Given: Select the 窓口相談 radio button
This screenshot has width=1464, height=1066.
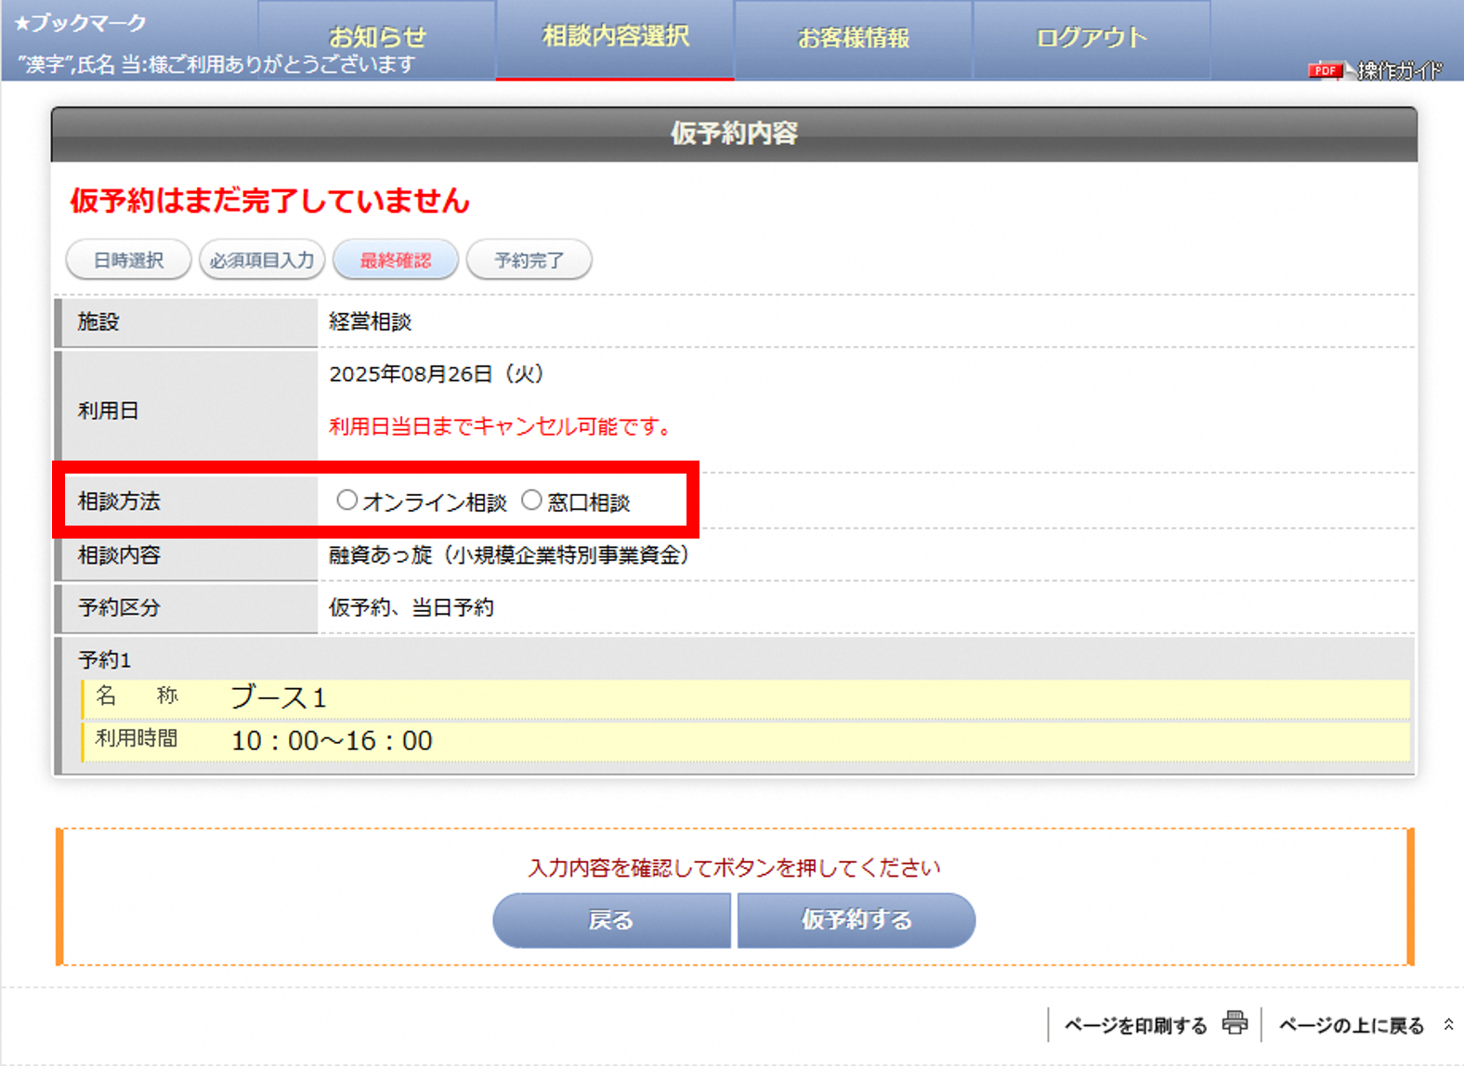Looking at the screenshot, I should pyautogui.click(x=531, y=500).
